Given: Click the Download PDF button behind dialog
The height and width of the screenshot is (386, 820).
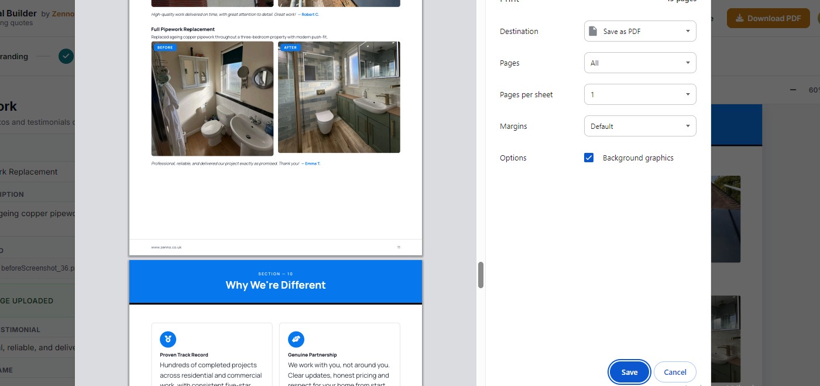Looking at the screenshot, I should coord(768,18).
